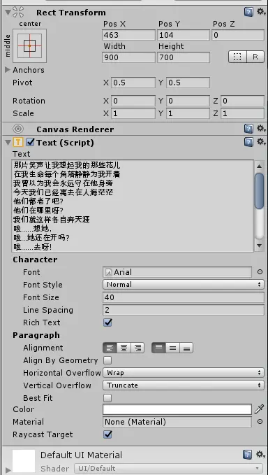
Task: Click the Scale X field
Action: [133, 113]
